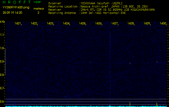Click the 1422 time tick label
The width and height of the screenshot is (169, 107).
(x=34, y=23)
